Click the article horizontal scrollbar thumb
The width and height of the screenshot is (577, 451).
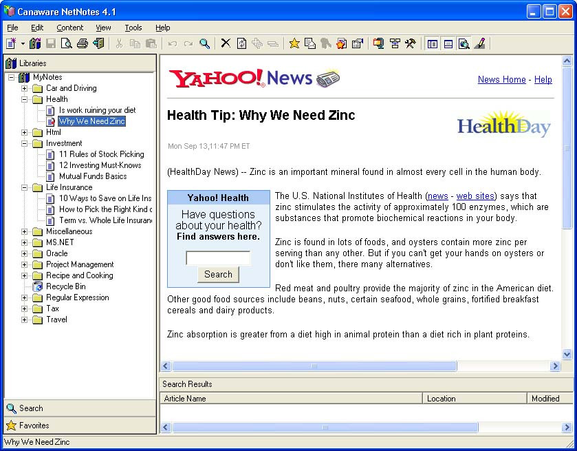pos(314,366)
